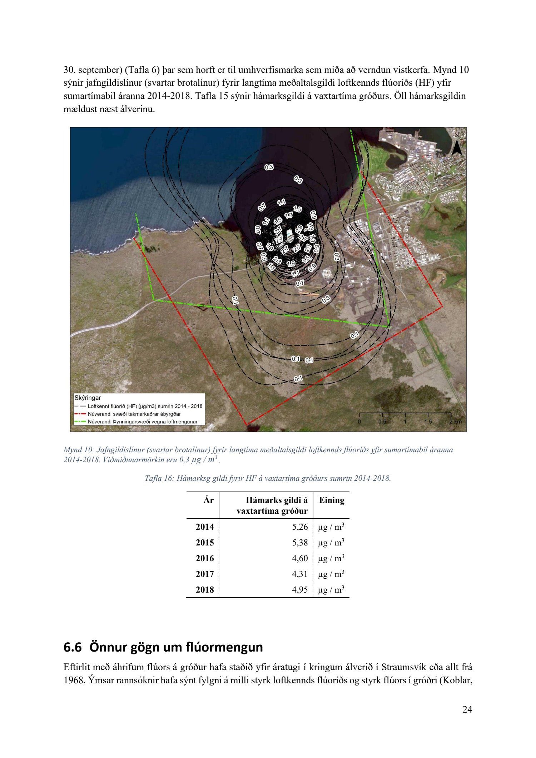Select the Ár column header

pos(208,500)
